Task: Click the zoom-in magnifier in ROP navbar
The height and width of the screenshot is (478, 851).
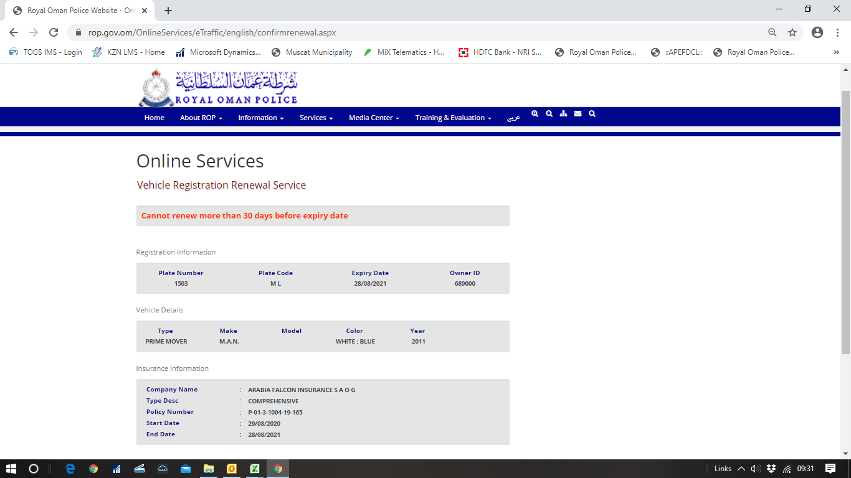Action: 535,114
